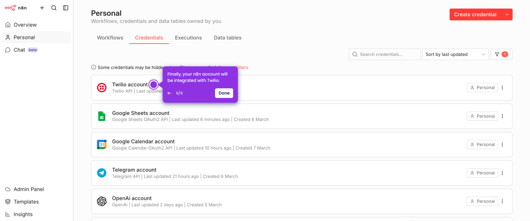The width and height of the screenshot is (530, 221).
Task: Open the Sort by last updated dropdown
Action: click(455, 54)
